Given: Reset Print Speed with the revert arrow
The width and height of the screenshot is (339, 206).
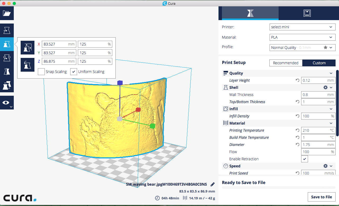Looking at the screenshot, I should coord(297,173).
